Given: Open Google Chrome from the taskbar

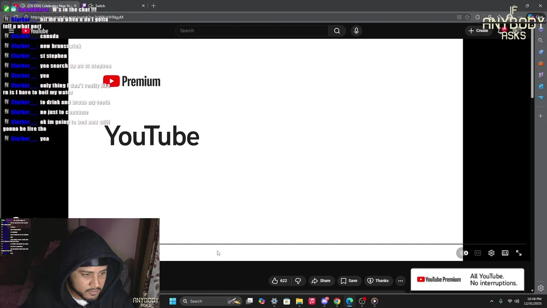Looking at the screenshot, I should coord(337,301).
